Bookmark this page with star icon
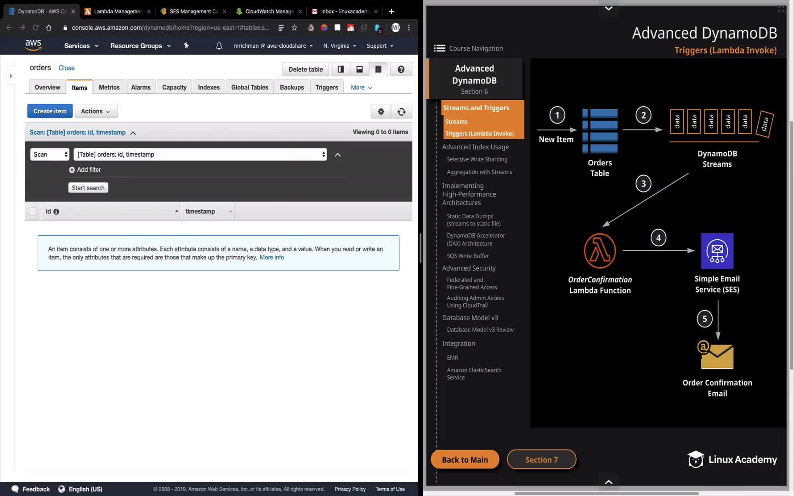The height and width of the screenshot is (496, 794). pyautogui.click(x=295, y=28)
